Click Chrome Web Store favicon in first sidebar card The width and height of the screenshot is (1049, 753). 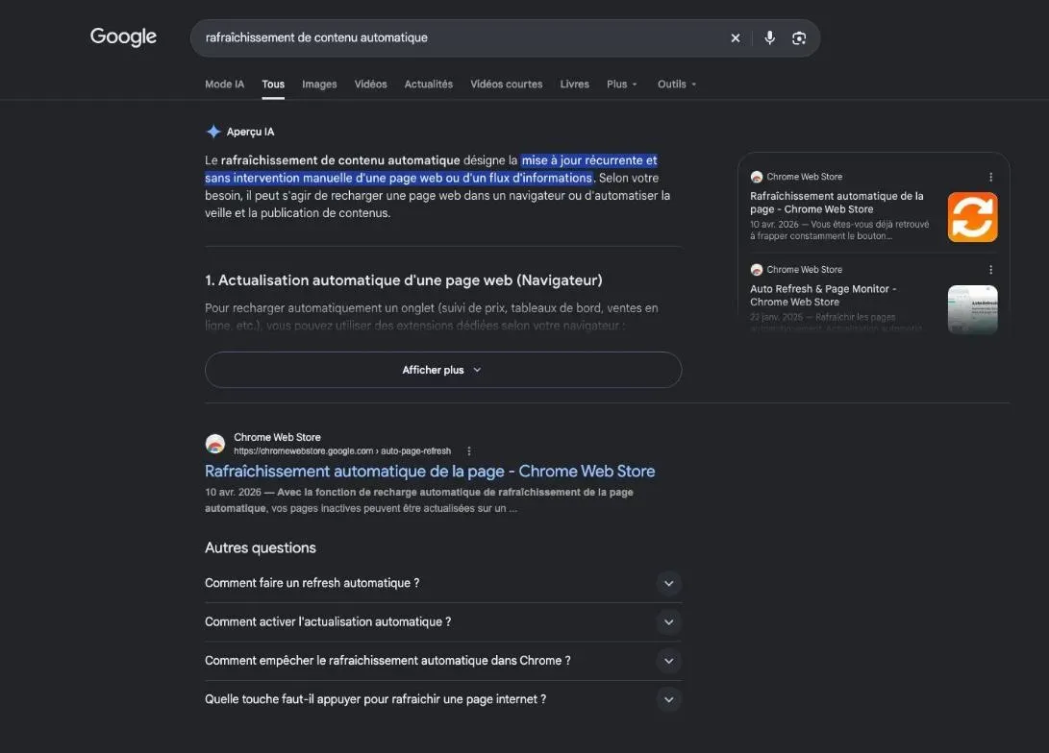(x=757, y=177)
